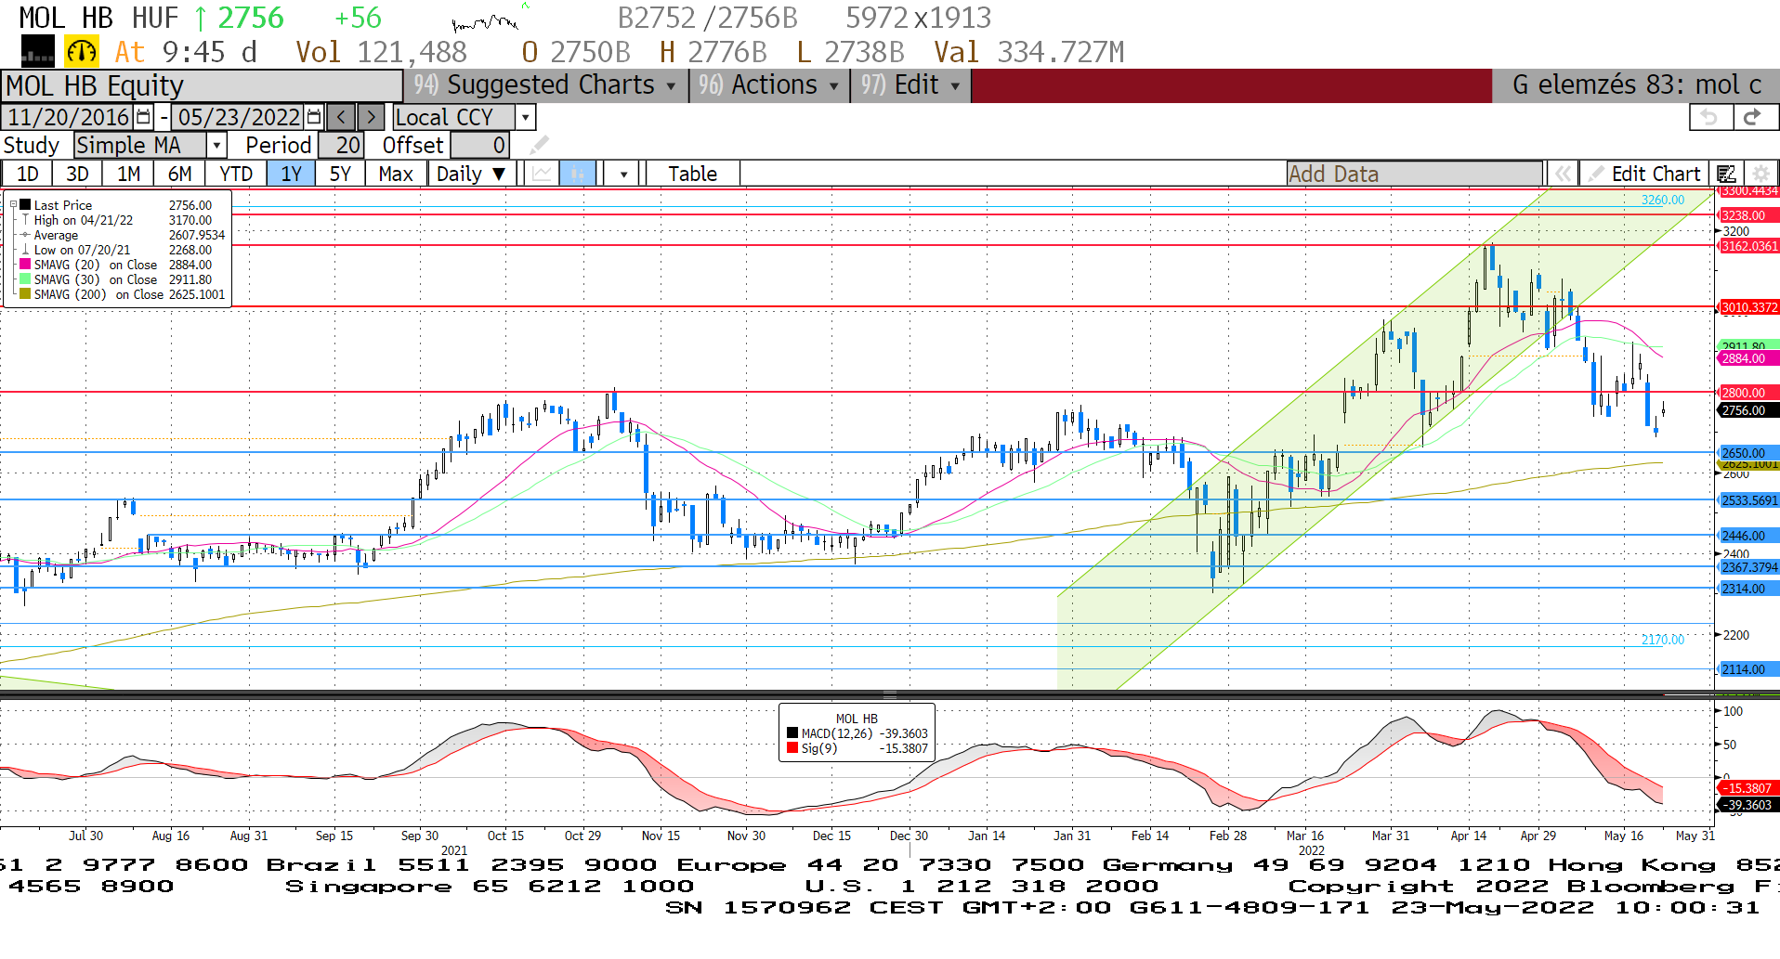Open the end date calendar picker
Image resolution: width=1780 pixels, height=959 pixels.
(x=314, y=117)
